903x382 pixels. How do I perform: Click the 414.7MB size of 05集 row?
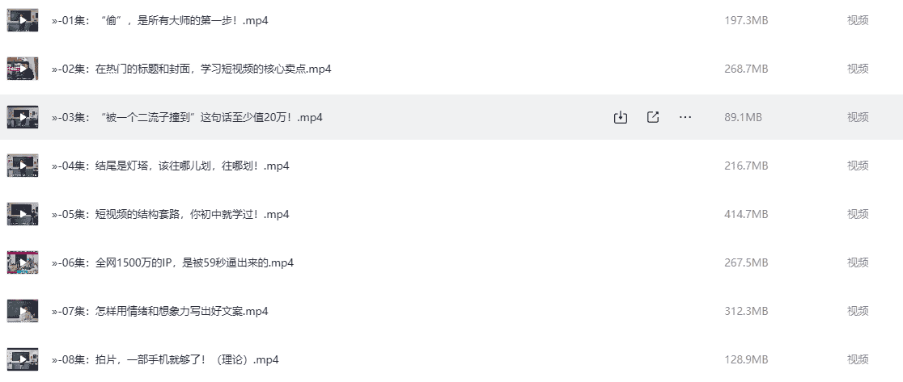click(746, 214)
